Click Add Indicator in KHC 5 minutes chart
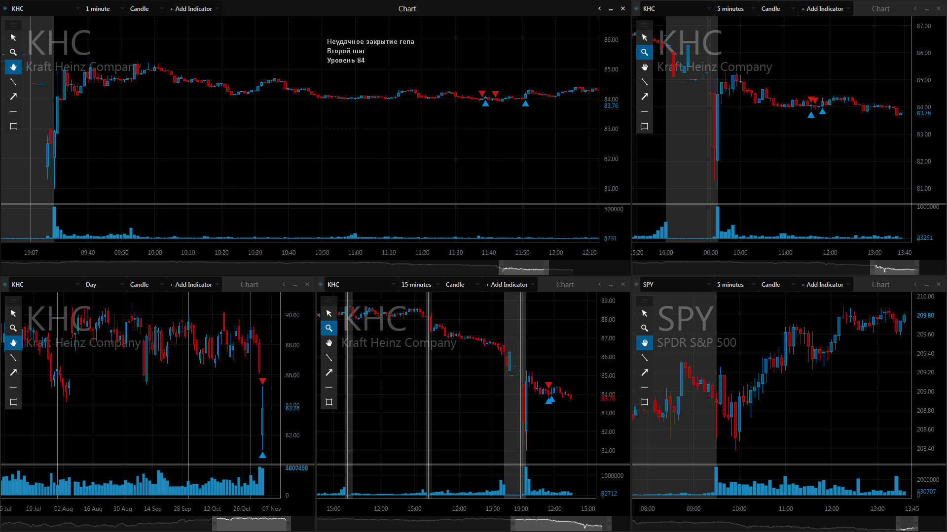 (x=825, y=8)
